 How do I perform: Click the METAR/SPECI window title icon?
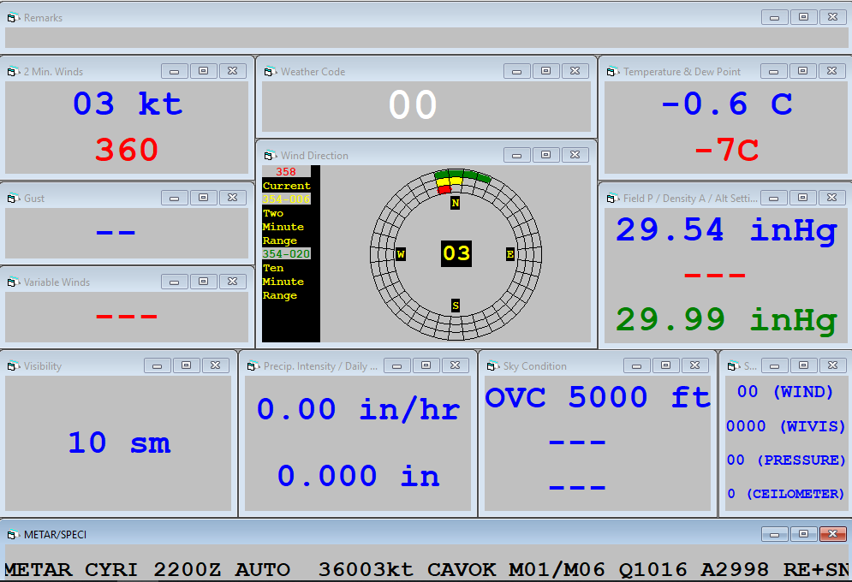(x=13, y=535)
